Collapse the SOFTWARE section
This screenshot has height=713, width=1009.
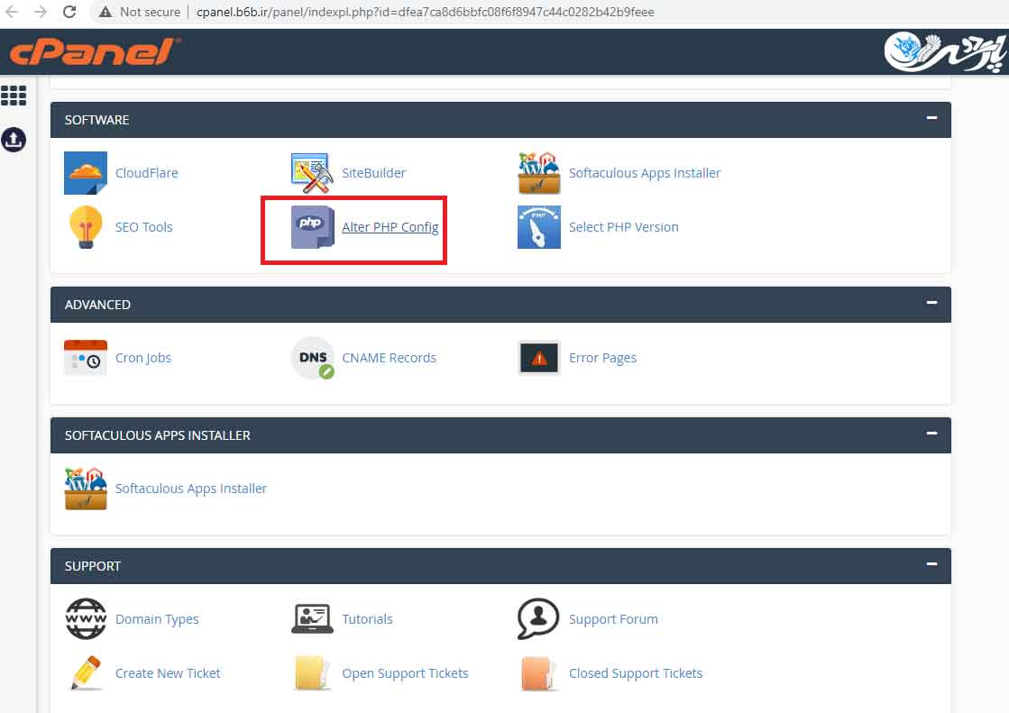(x=931, y=118)
